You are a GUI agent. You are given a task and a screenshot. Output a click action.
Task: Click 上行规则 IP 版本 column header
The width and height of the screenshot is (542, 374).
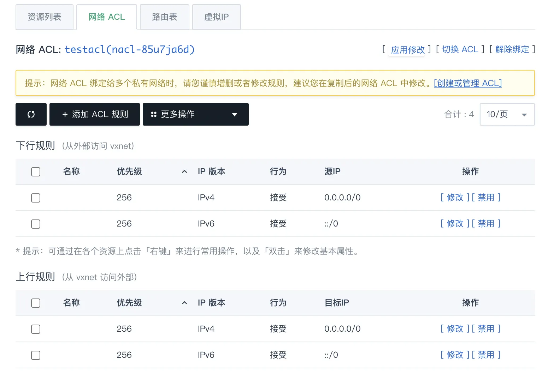coord(212,303)
